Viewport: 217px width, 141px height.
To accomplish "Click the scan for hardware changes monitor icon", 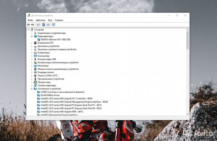I will pyautogui.click(x=54, y=25).
